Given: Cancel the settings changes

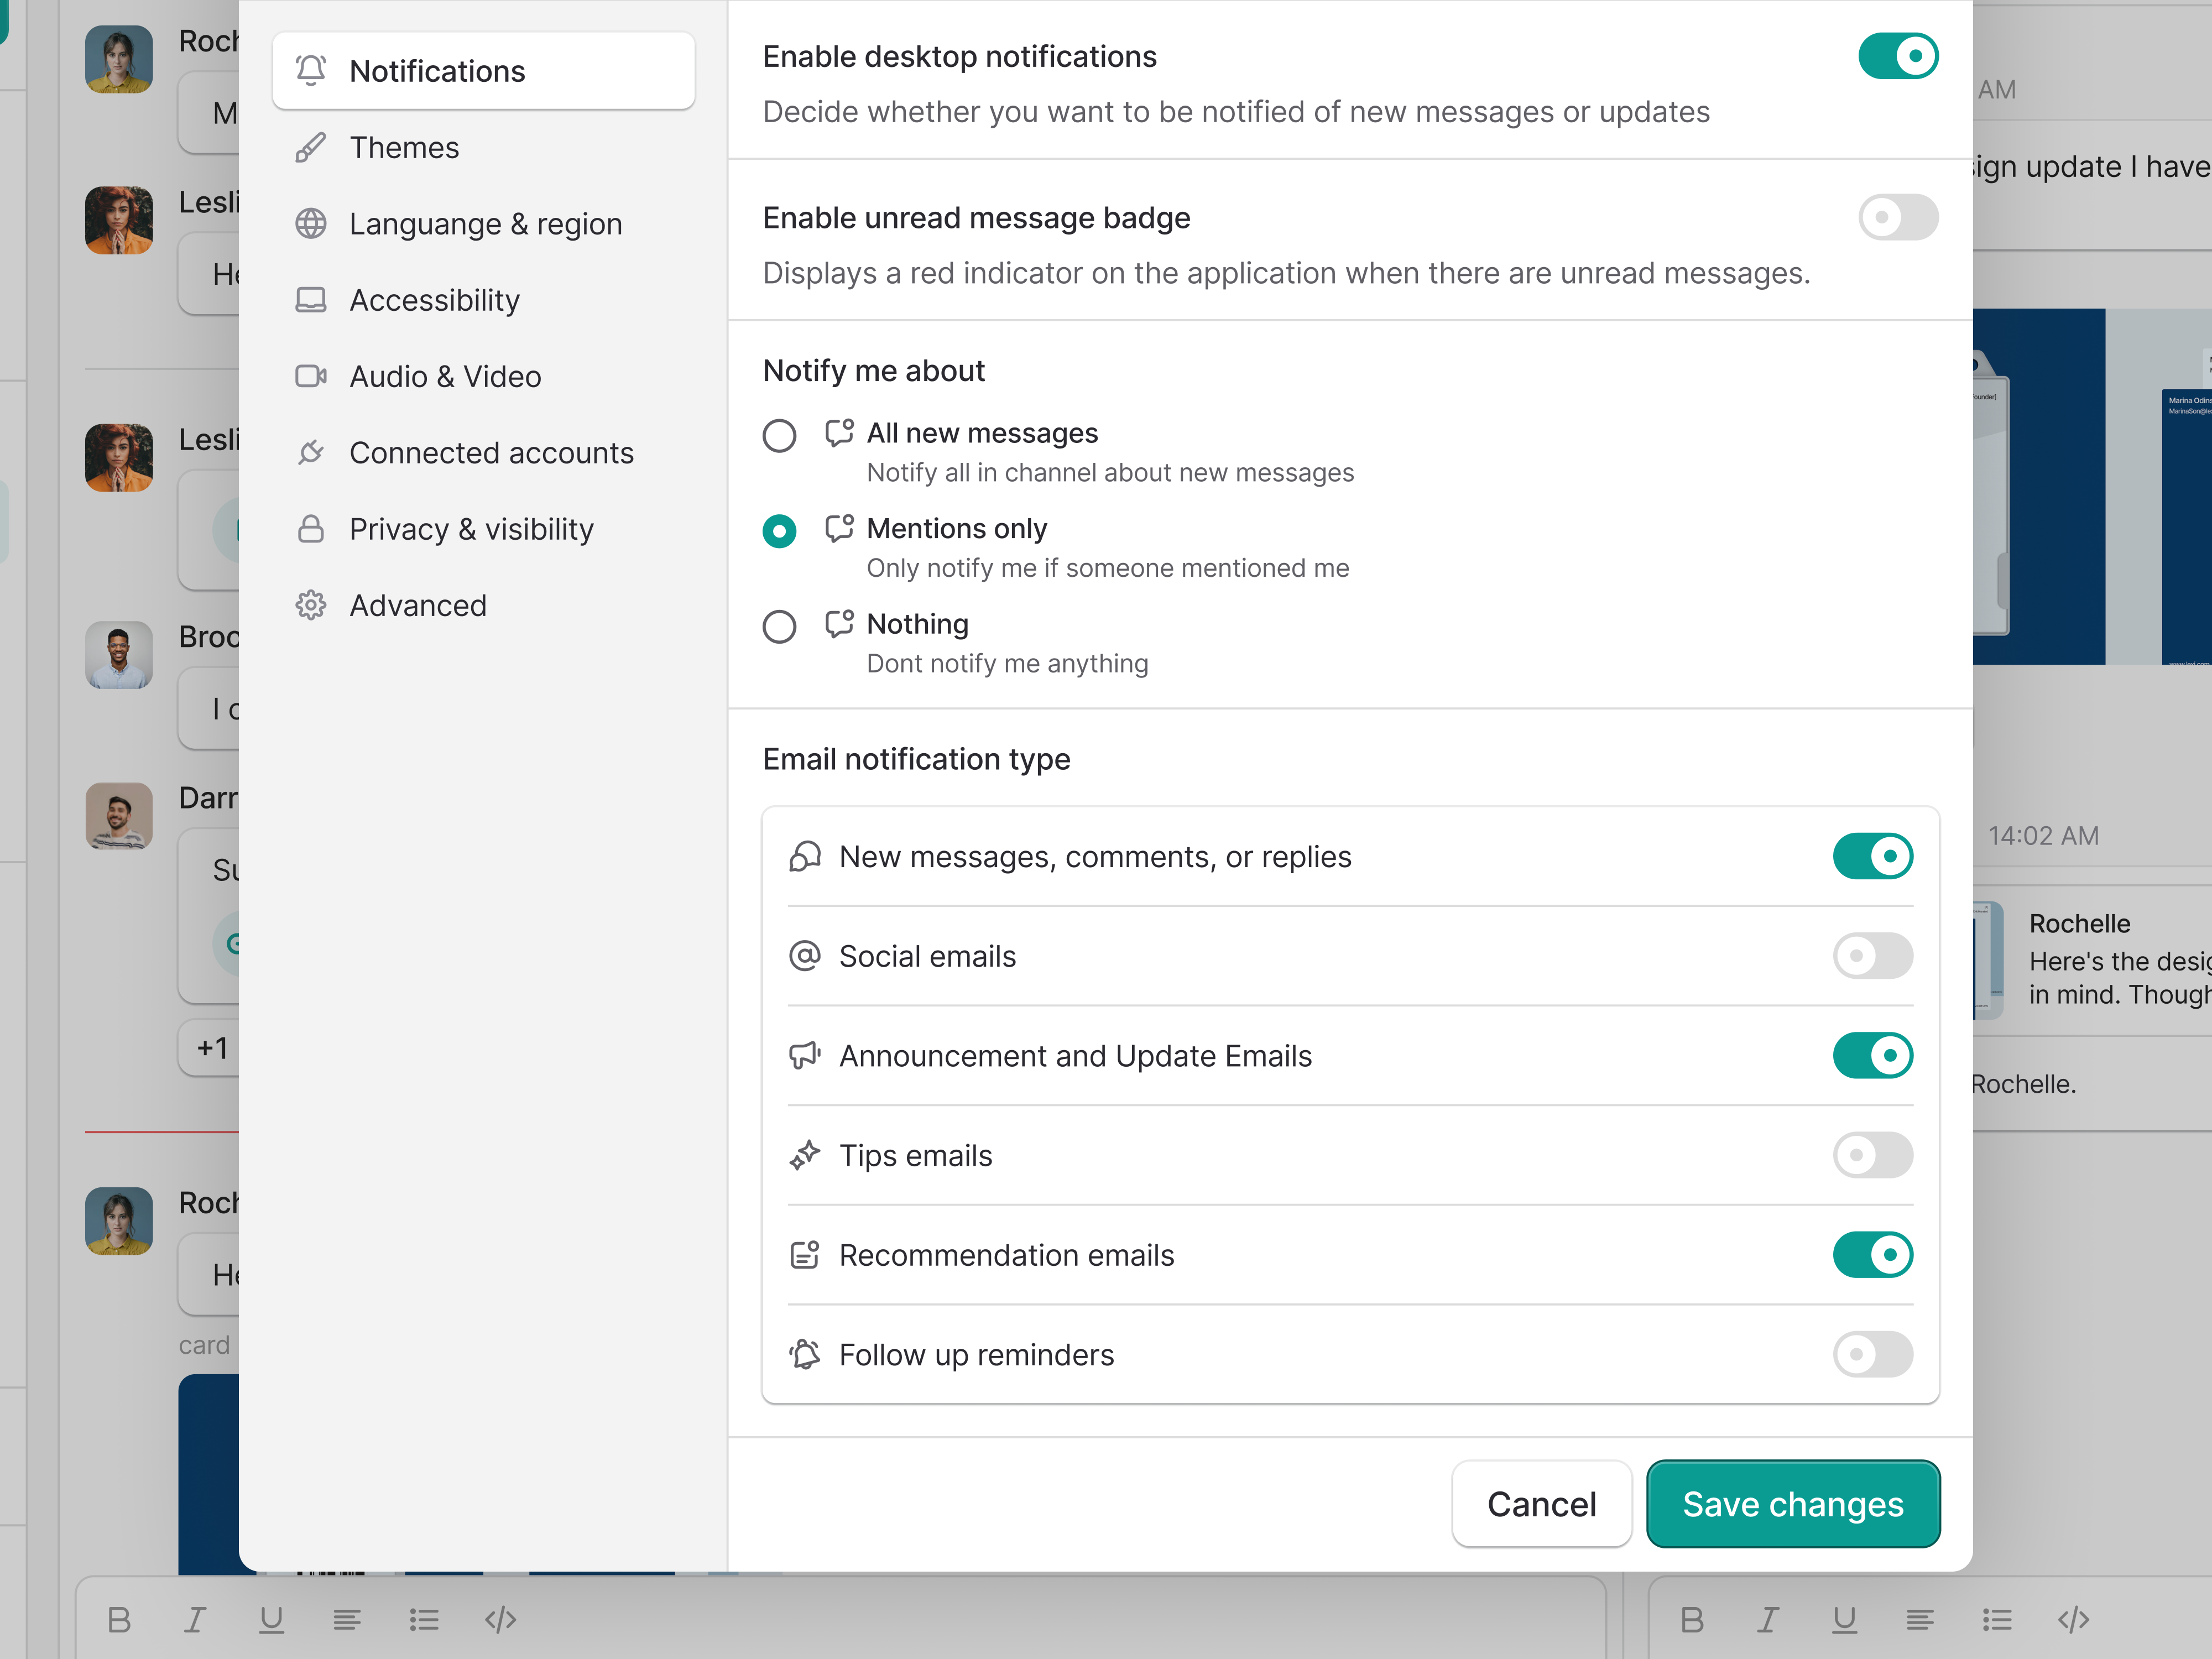Looking at the screenshot, I should (1541, 1504).
